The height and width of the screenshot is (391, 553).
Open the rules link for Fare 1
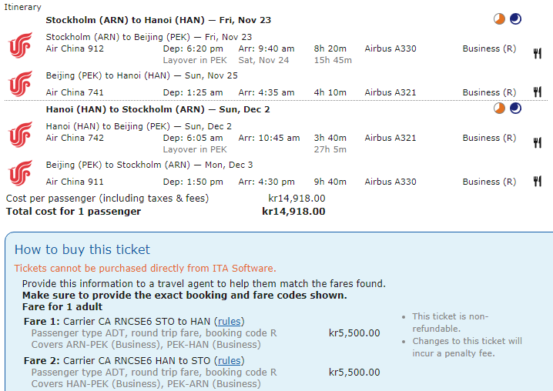(x=228, y=321)
